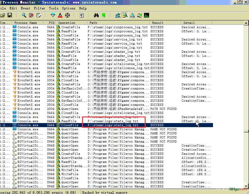Select ReadFile row for stats_log.txt
249x194 pixels.
pos(106,121)
